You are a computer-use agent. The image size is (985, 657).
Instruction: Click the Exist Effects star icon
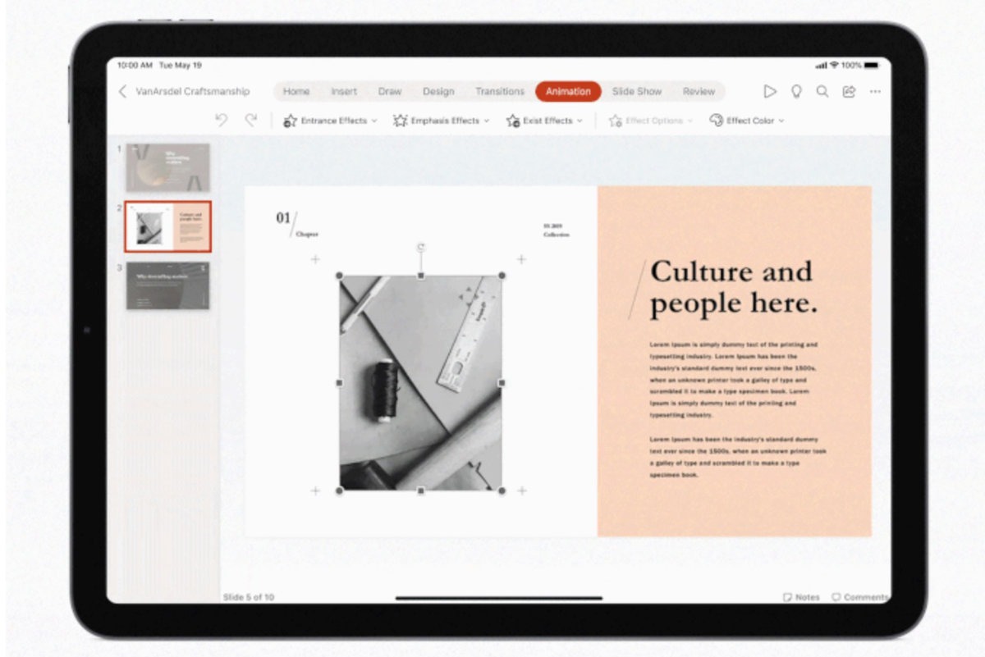point(512,121)
